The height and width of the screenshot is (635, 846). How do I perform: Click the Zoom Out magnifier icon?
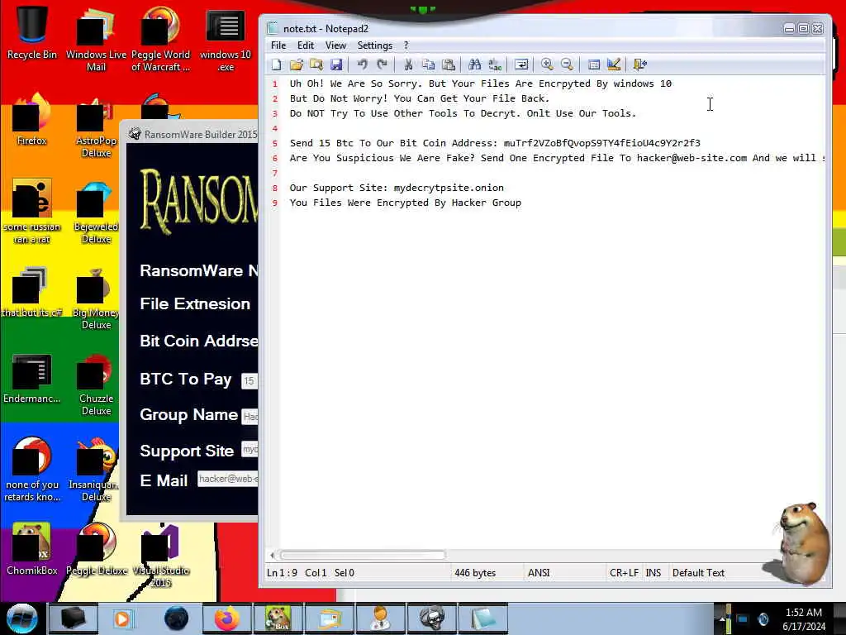click(x=567, y=64)
